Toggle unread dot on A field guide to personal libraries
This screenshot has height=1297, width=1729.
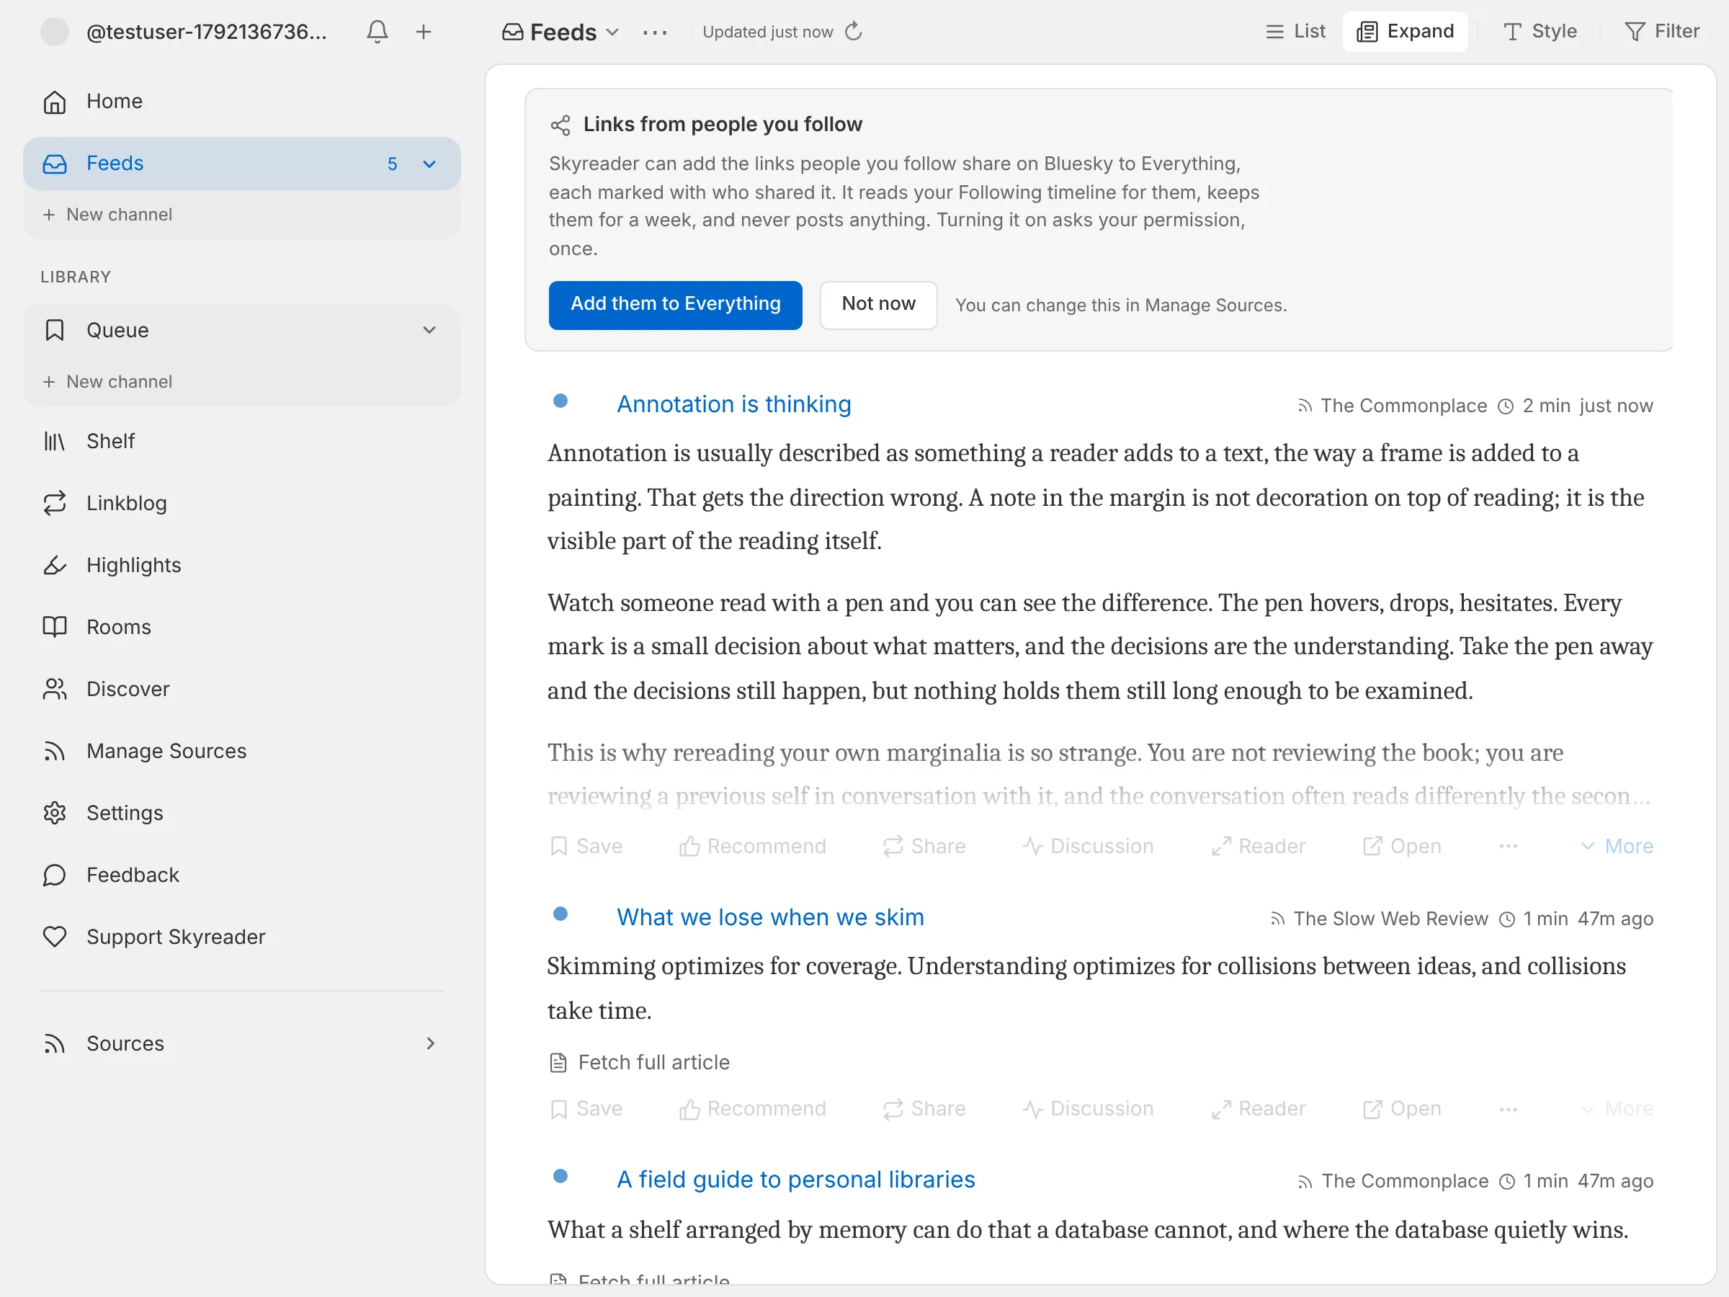pos(560,1176)
